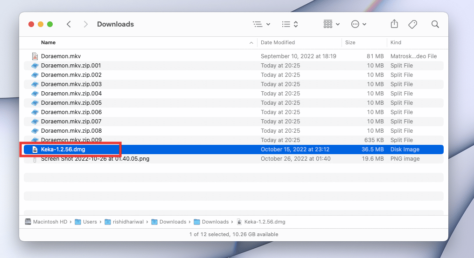Sort by the Date Modified column header
This screenshot has height=258, width=474.
278,42
